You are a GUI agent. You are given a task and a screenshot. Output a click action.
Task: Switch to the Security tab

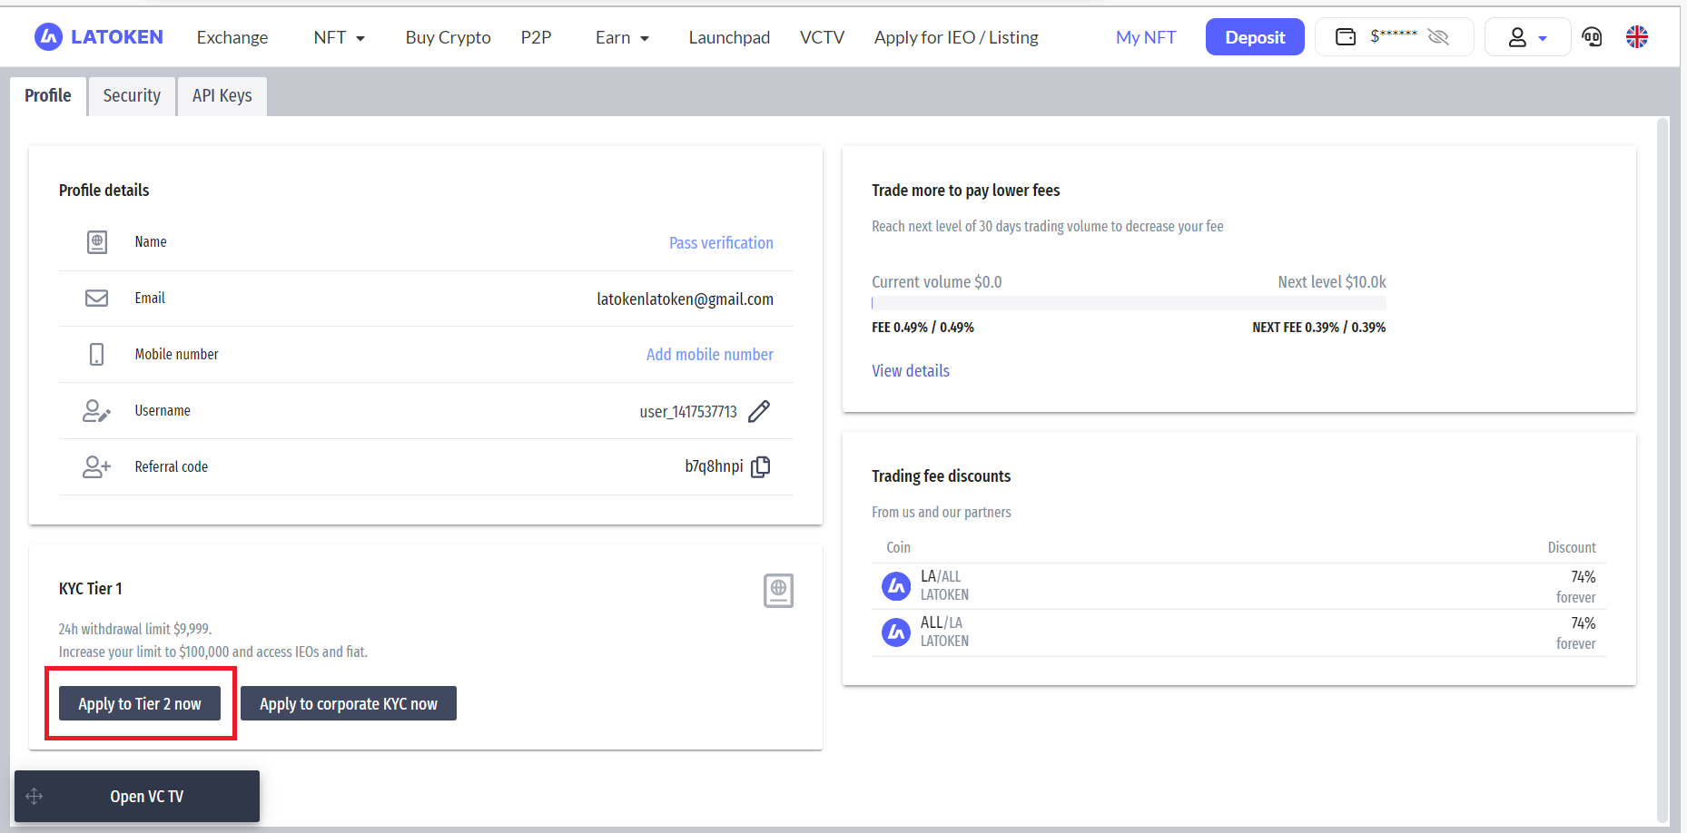132,96
